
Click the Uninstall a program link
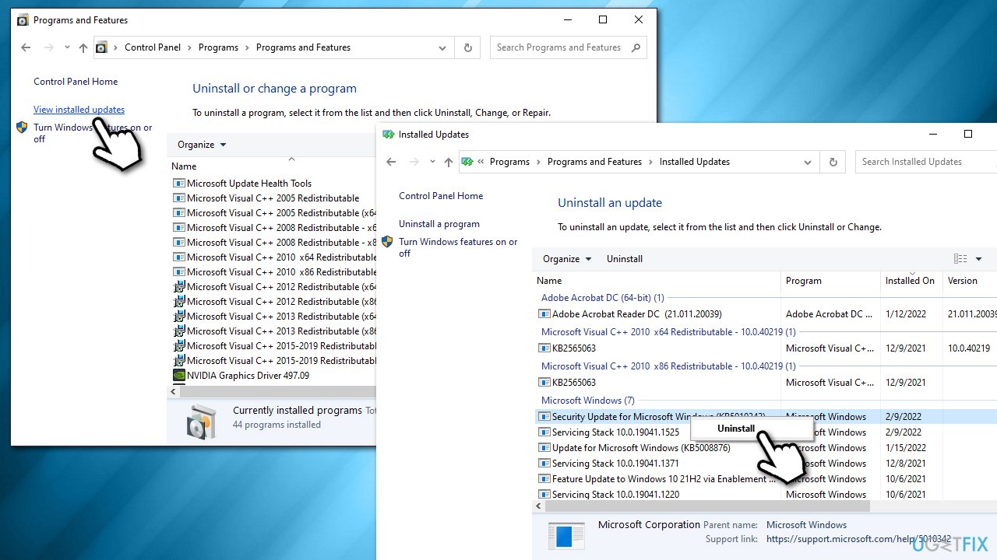tap(439, 224)
